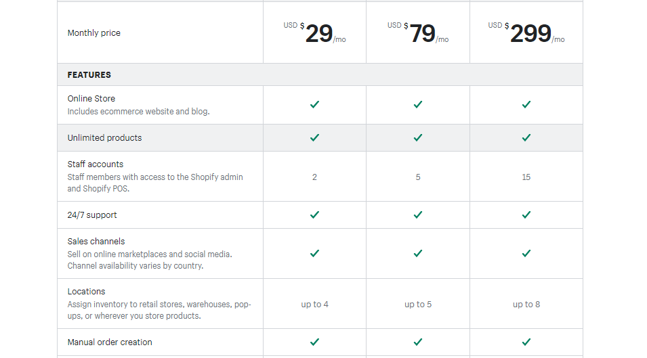Click the 15 staff accounts value

coord(526,177)
